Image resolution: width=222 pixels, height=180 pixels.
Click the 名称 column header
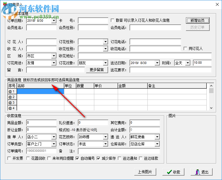coord(41,86)
